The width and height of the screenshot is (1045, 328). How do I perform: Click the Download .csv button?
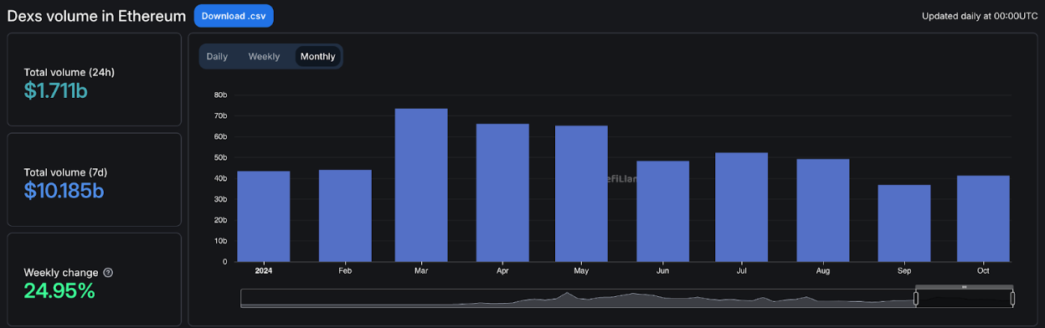(234, 16)
